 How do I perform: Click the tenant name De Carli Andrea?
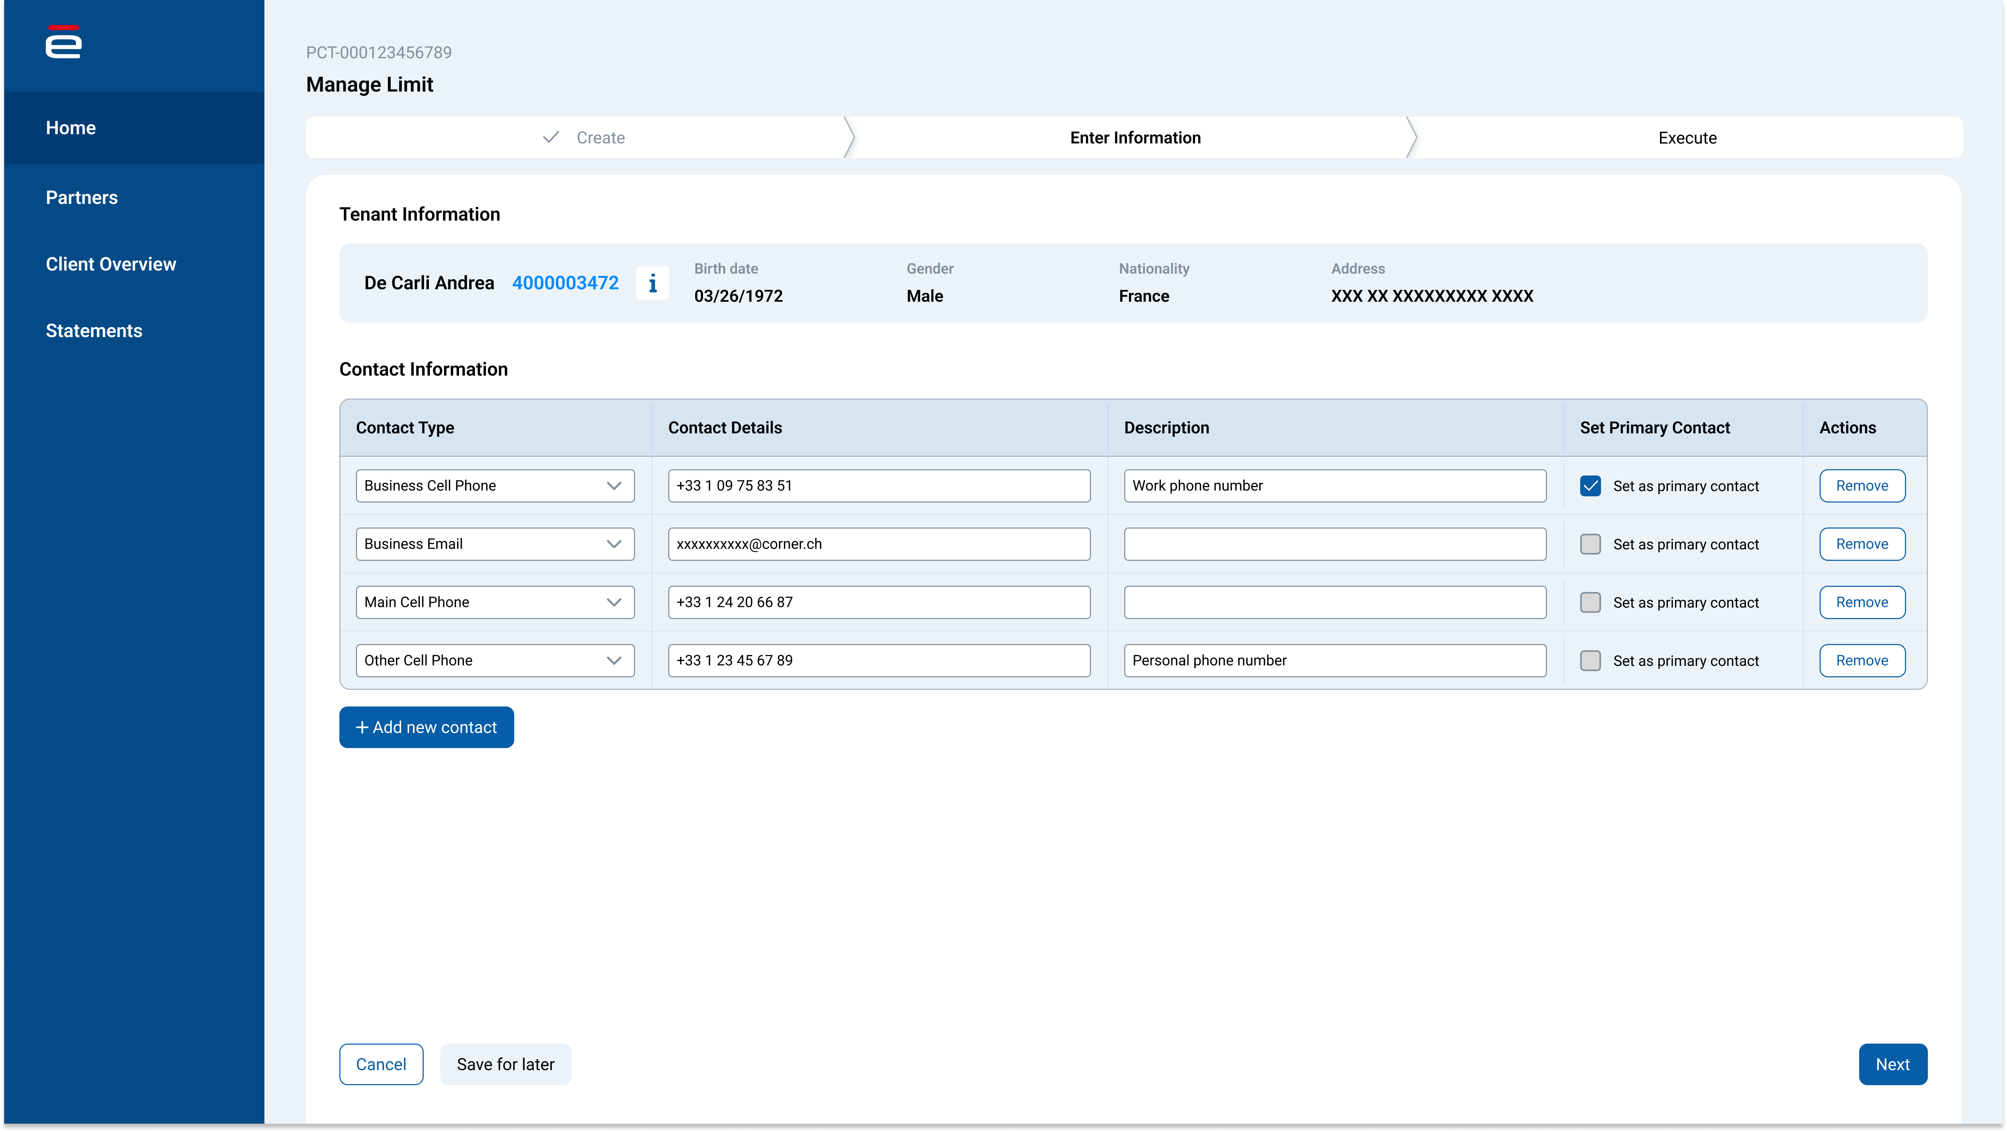pyautogui.click(x=429, y=283)
